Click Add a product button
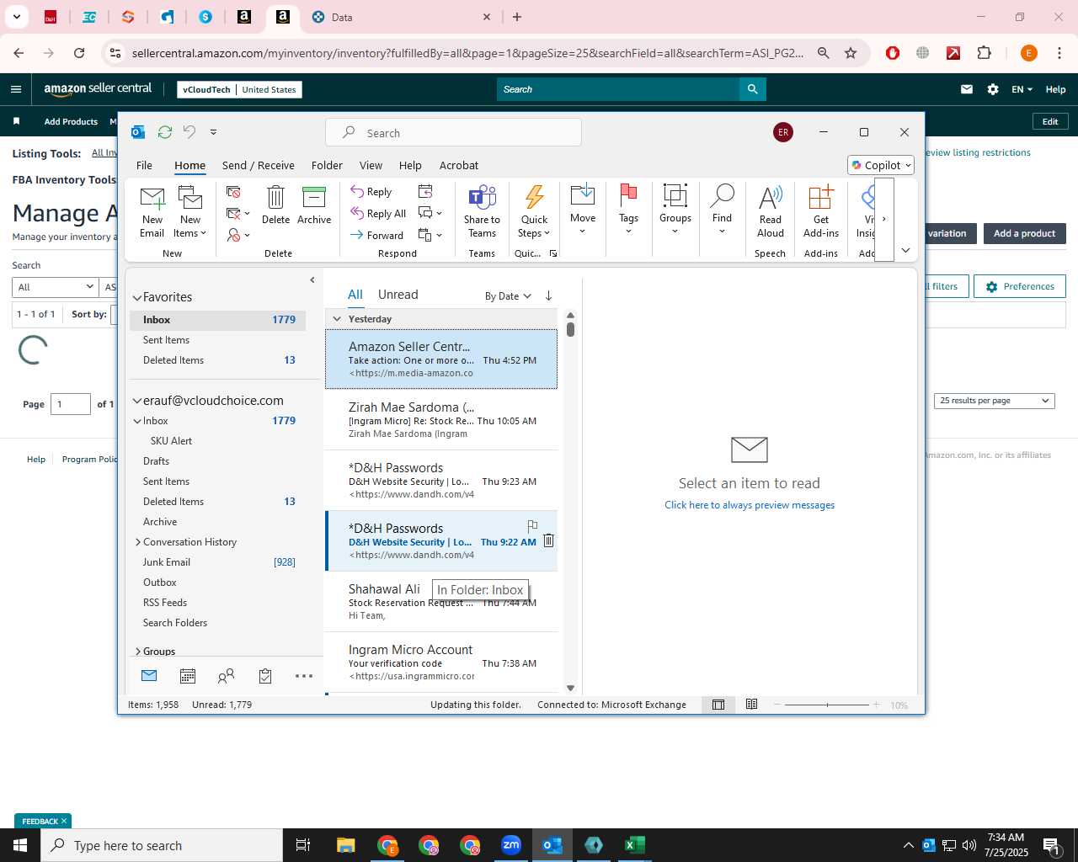Image resolution: width=1078 pixels, height=862 pixels. pos(1025,233)
